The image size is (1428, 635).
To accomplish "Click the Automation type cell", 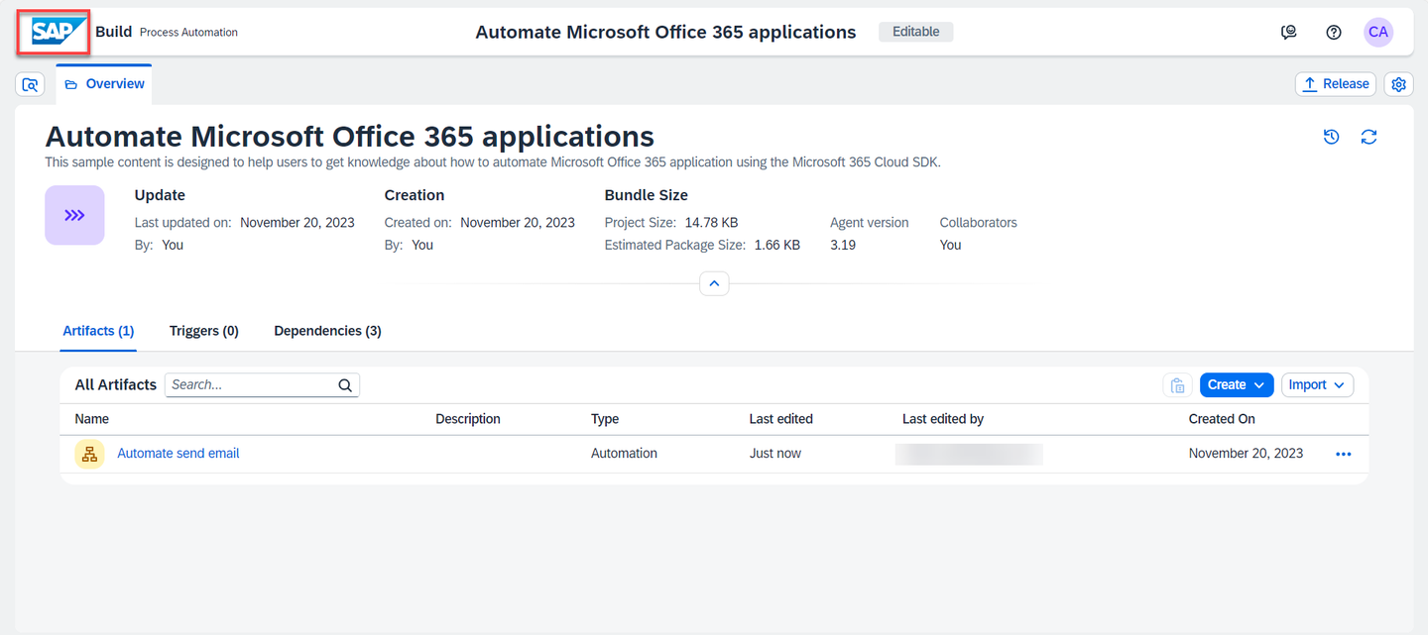I will click(x=624, y=454).
